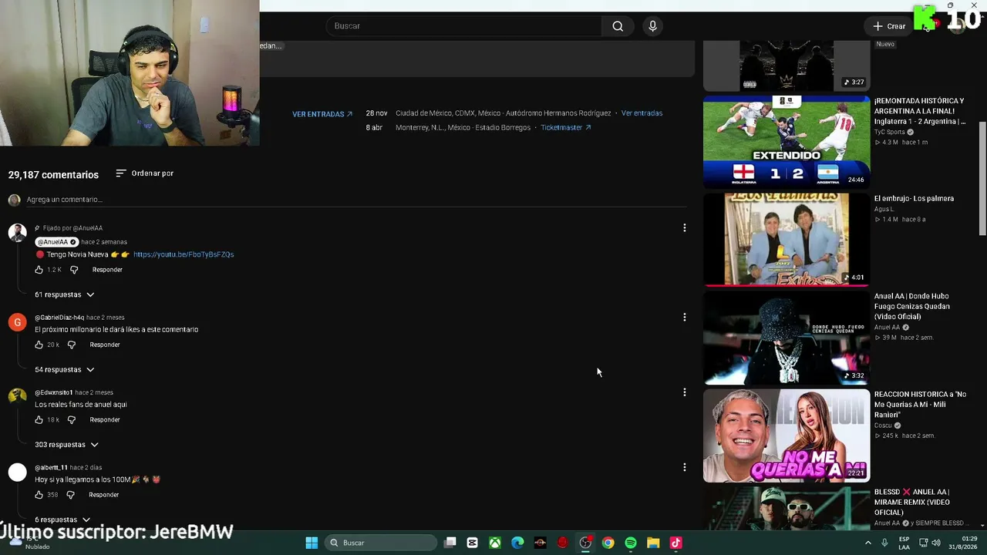Expand 303 respuestas replies
Viewport: 987px width, 555px height.
click(x=67, y=445)
